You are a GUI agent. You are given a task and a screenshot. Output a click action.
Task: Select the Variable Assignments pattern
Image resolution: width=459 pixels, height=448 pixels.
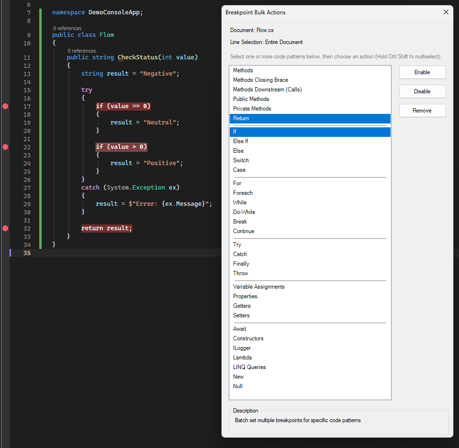coord(310,287)
